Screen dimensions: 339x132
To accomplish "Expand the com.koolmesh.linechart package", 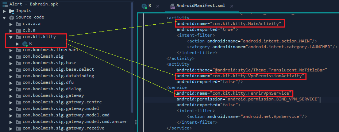I will click(x=11, y=50).
